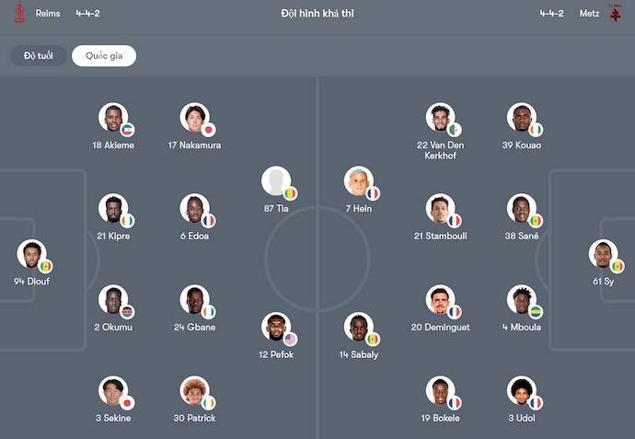The width and height of the screenshot is (635, 439).
Task: Click the Reims team name
Action: point(46,14)
